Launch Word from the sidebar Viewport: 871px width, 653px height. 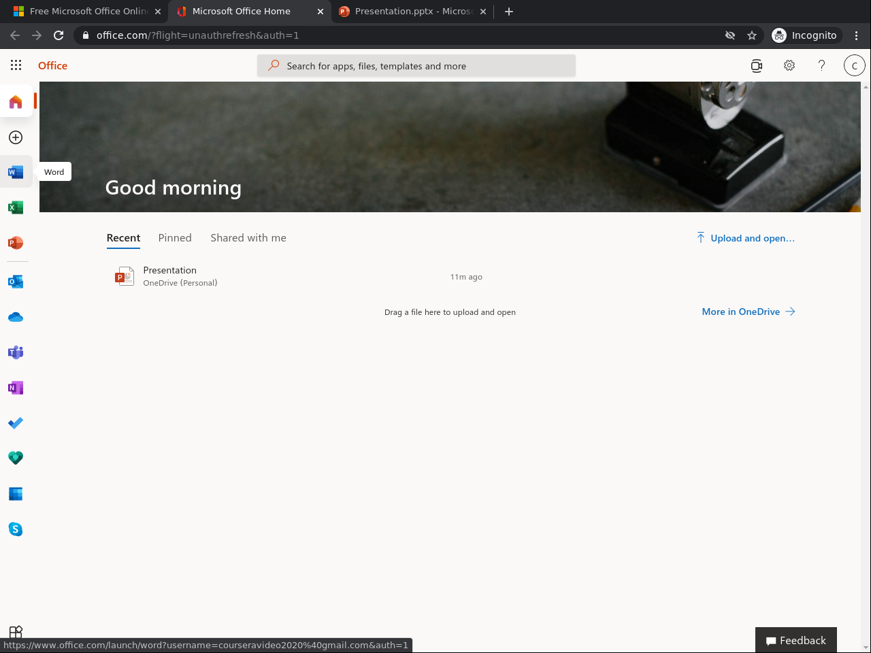point(16,172)
